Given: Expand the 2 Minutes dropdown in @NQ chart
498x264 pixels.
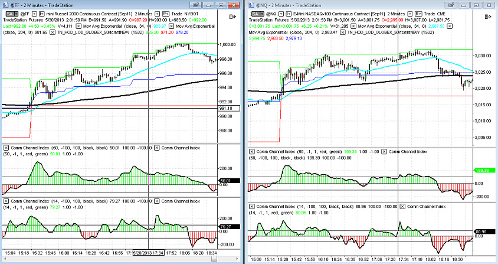Looking at the screenshot, I should 410,14.
